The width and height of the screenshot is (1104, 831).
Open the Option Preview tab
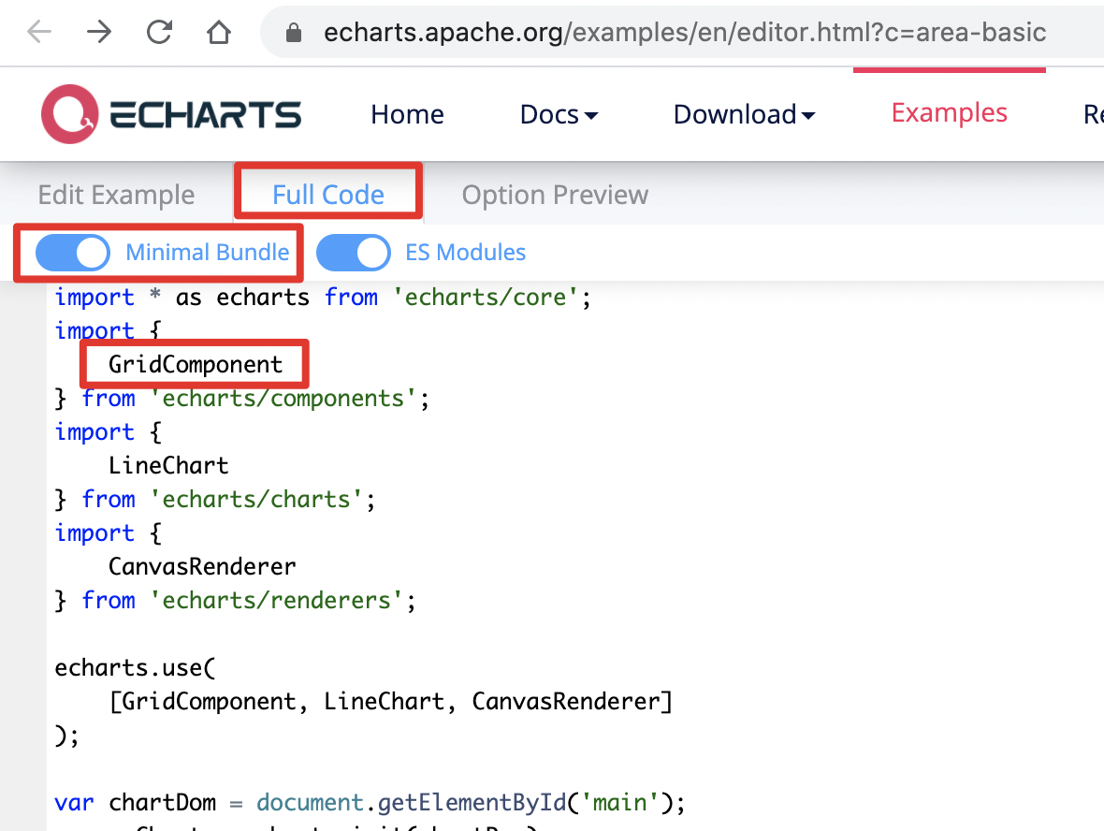(554, 194)
